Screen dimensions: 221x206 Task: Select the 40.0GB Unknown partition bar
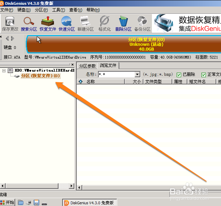[124, 44]
